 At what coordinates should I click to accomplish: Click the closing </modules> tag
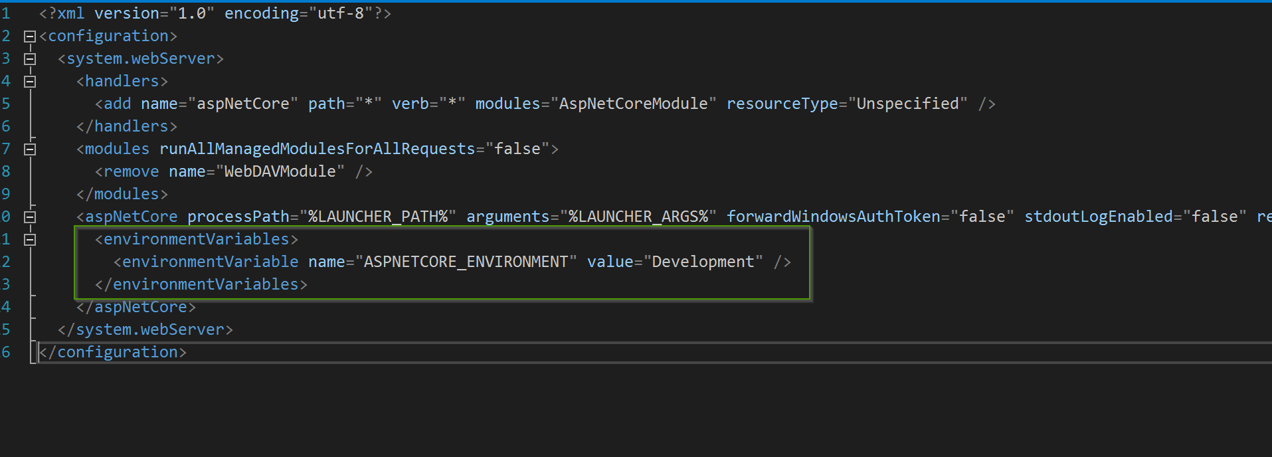(x=122, y=194)
